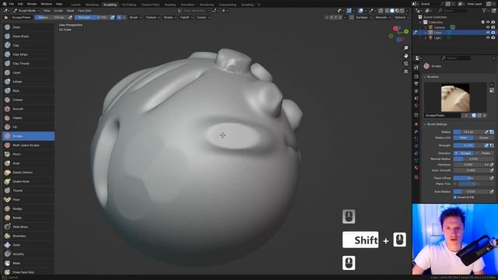Select the Snake Hook brush
The width and height of the screenshot is (498, 280).
pyautogui.click(x=28, y=181)
